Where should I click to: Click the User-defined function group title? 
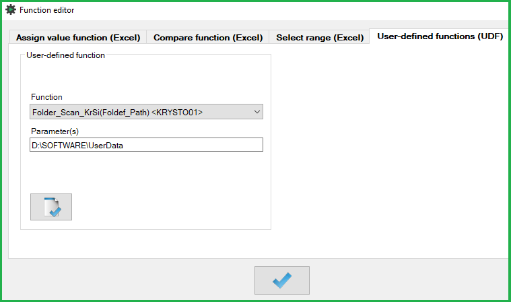[x=65, y=55]
